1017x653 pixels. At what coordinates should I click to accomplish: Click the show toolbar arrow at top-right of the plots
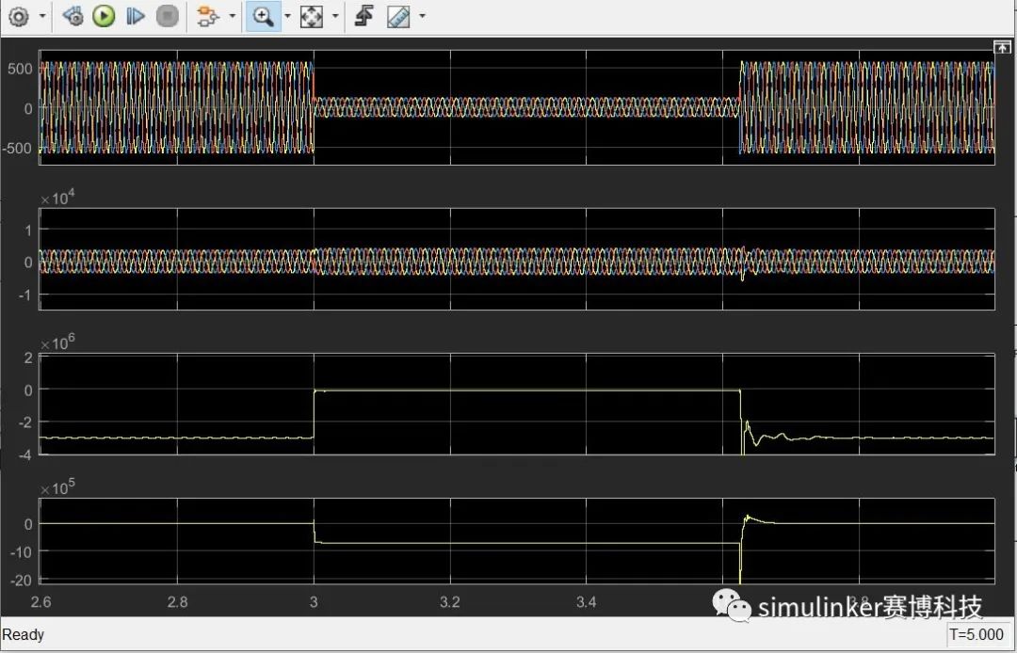click(1002, 47)
